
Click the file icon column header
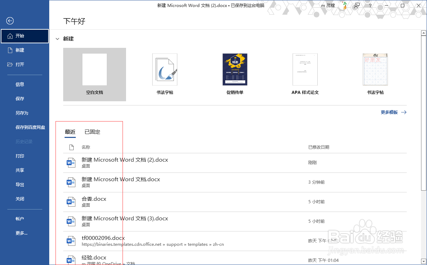click(x=71, y=147)
